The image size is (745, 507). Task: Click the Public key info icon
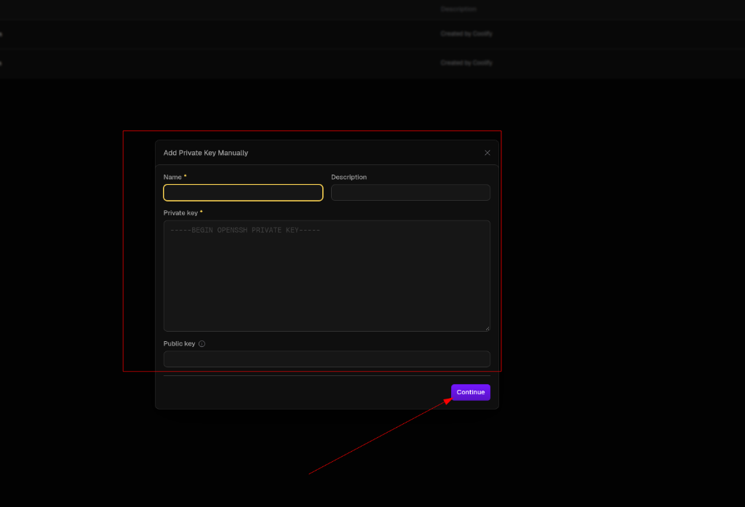tap(202, 343)
